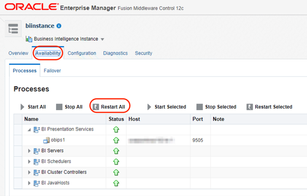The height and width of the screenshot is (196, 307).
Task: Click the BI JavaHosts group icon
Action: point(36,183)
